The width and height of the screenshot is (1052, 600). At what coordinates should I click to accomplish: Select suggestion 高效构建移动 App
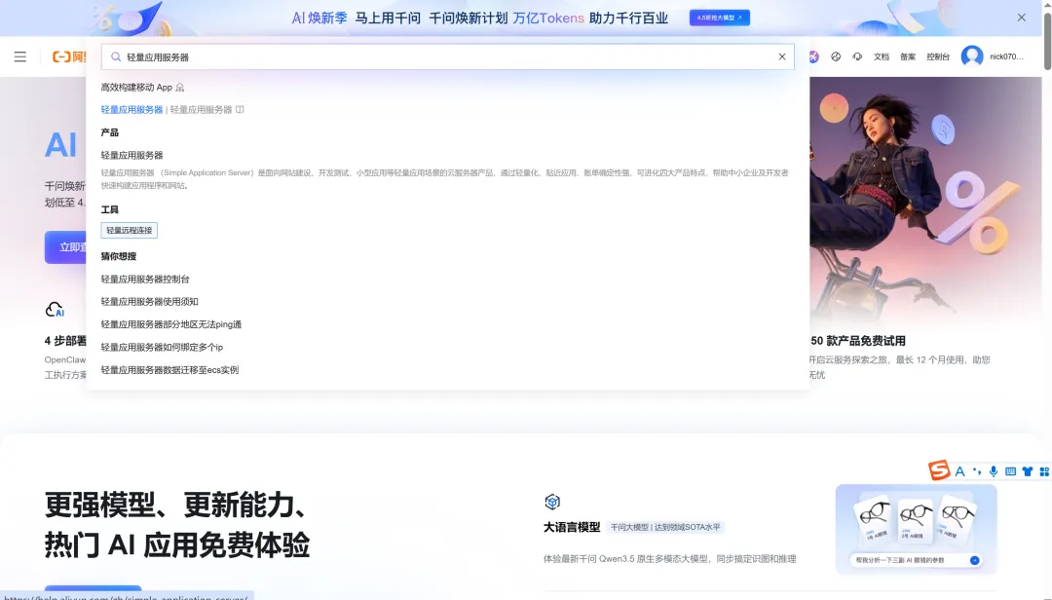[x=136, y=88]
